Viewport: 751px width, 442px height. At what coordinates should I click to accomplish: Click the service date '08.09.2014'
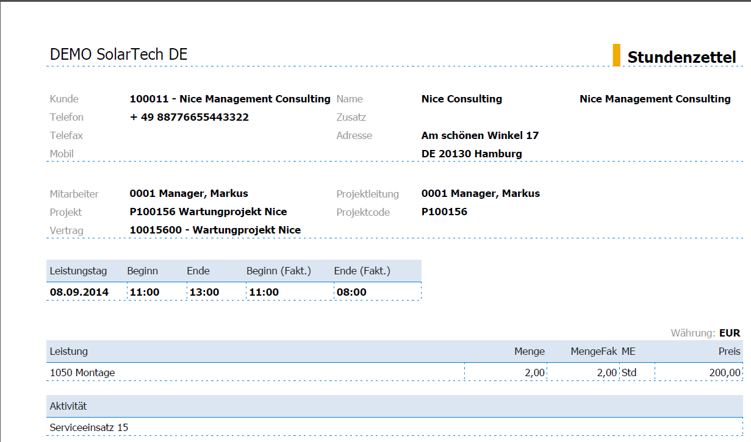[79, 292]
